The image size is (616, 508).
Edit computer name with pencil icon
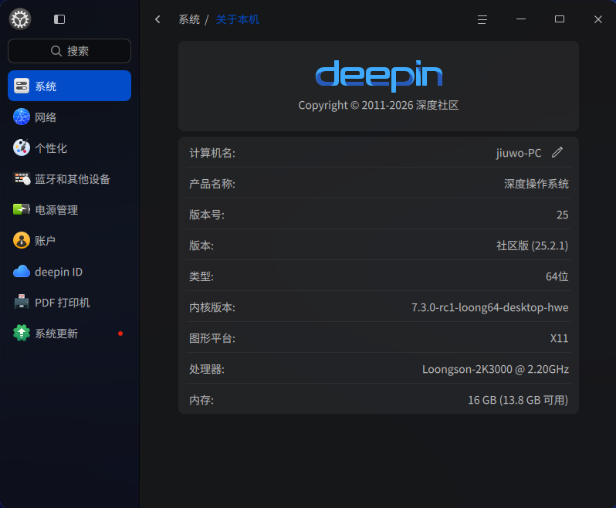point(557,152)
